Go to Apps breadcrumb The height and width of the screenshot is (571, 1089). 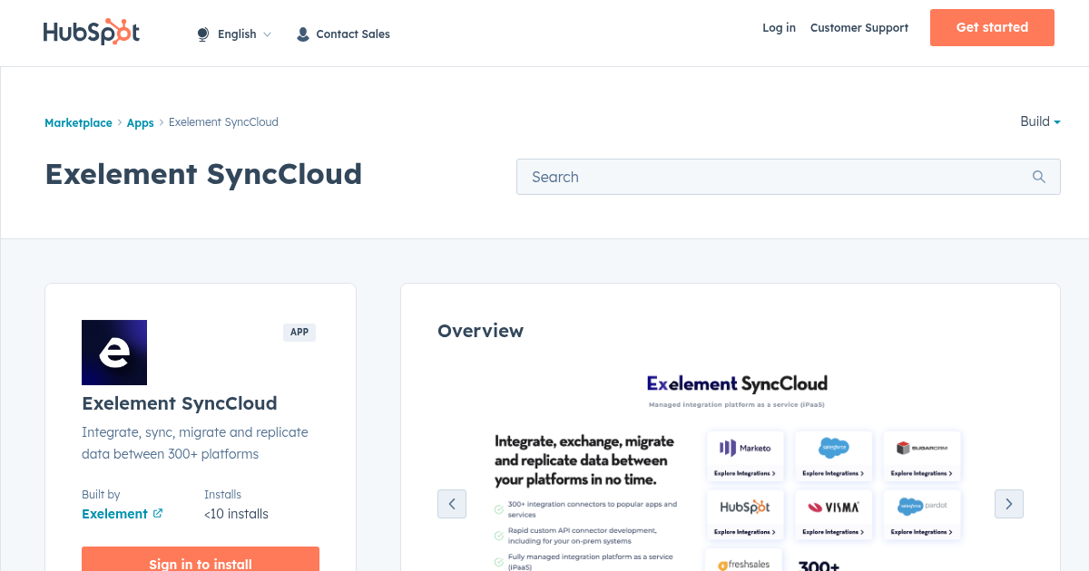tap(141, 122)
